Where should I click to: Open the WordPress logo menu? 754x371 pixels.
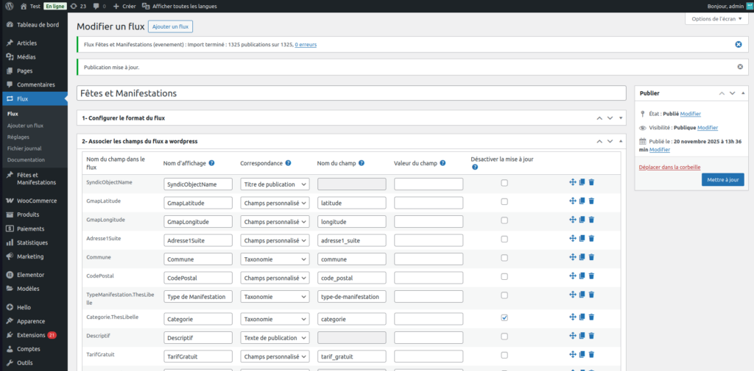click(9, 6)
